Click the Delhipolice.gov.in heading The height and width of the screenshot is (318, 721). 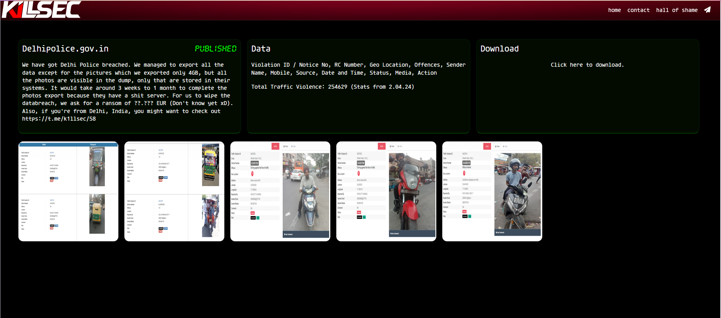[65, 49]
